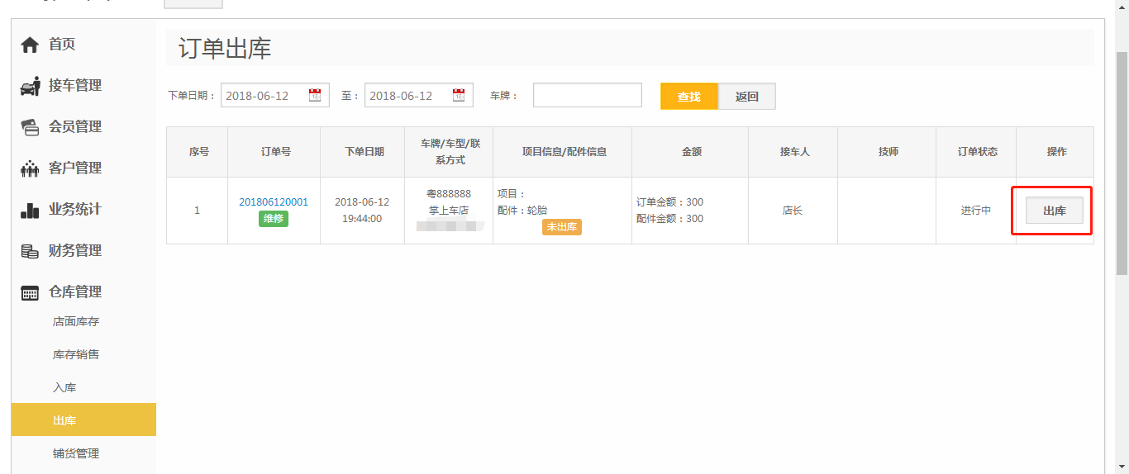
Task: Expand the 接车管理 menu
Action: 75,86
